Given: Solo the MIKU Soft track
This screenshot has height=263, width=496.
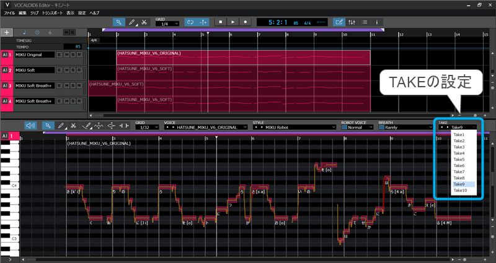Looking at the screenshot, I should point(73,70).
